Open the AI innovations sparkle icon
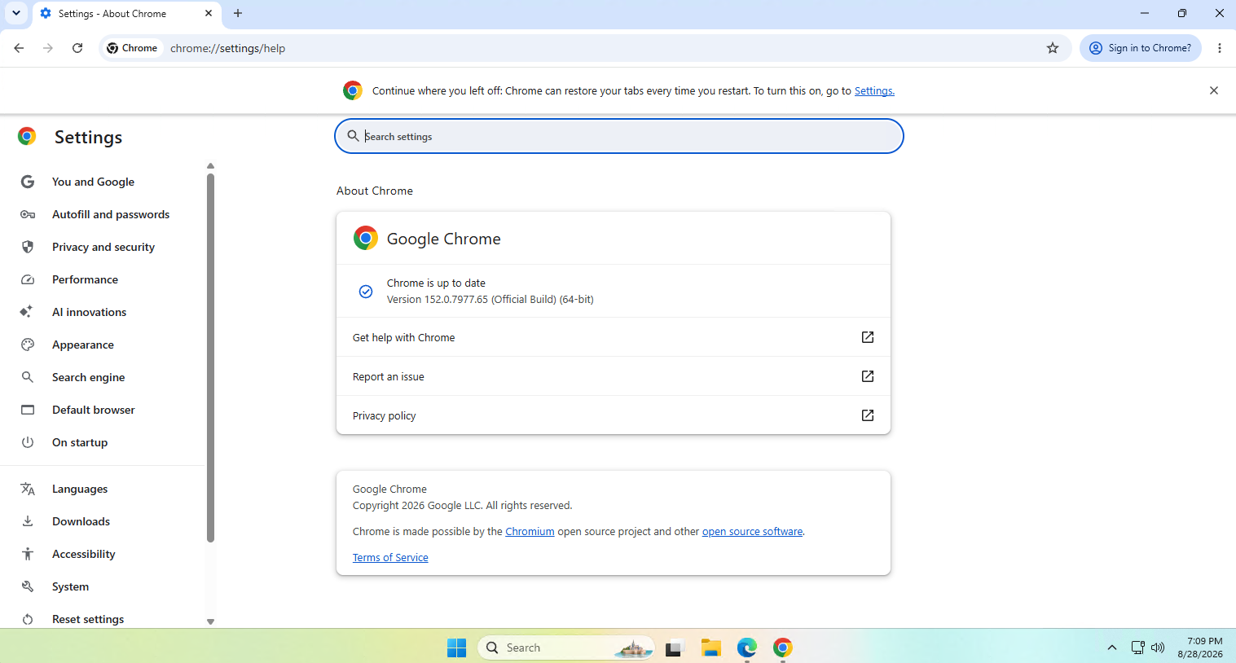Screen dimensions: 1236x663 [x=27, y=312]
